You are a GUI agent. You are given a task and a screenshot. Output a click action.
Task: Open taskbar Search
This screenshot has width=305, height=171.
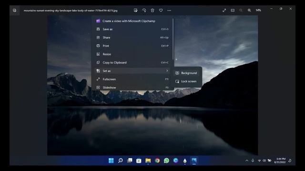[121, 161]
